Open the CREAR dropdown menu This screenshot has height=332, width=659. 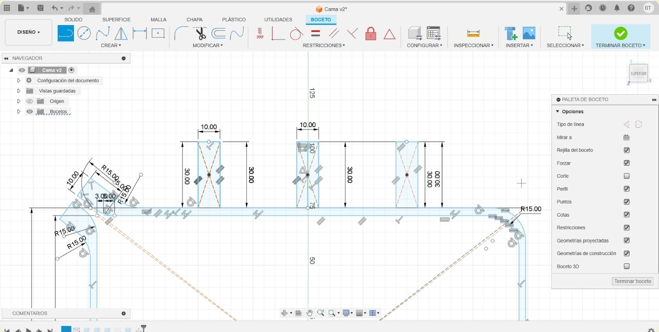pyautogui.click(x=111, y=45)
